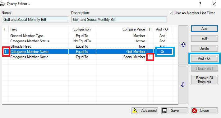Select the Social Member condition row
The width and height of the screenshot is (221, 118).
click(x=90, y=57)
